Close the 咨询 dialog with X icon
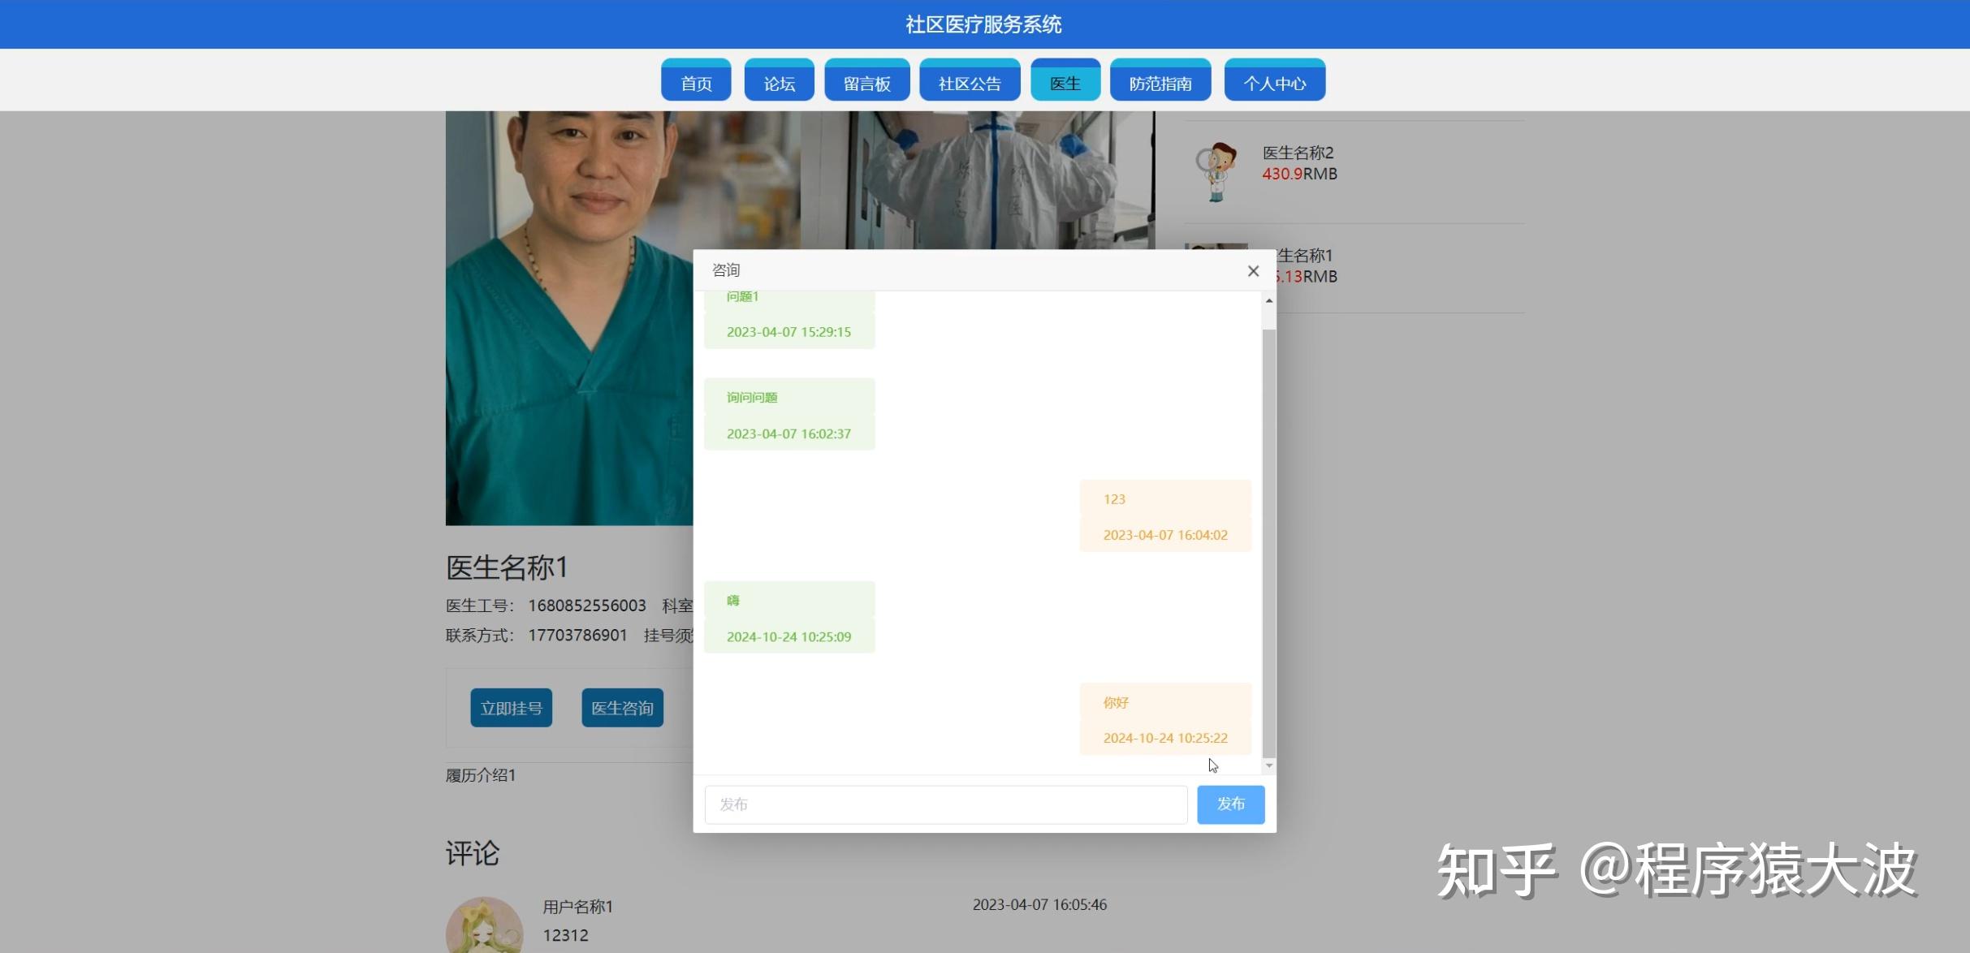This screenshot has height=953, width=1970. [x=1253, y=271]
